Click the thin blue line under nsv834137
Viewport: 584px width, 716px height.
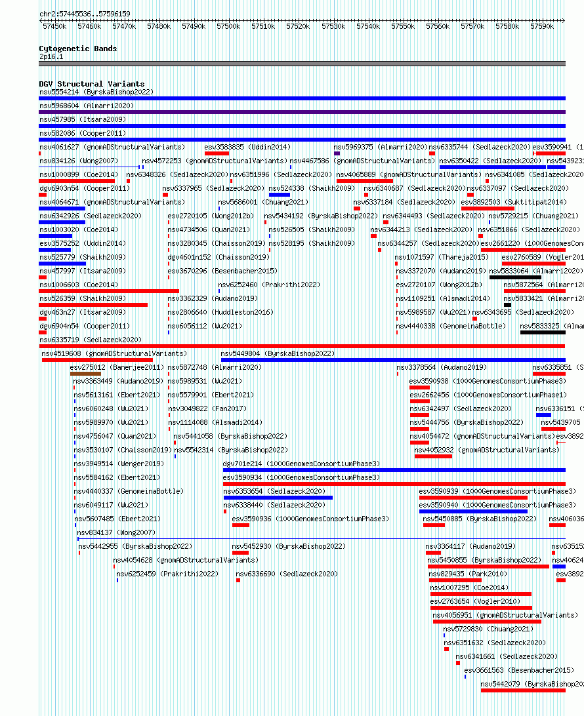coord(322,539)
